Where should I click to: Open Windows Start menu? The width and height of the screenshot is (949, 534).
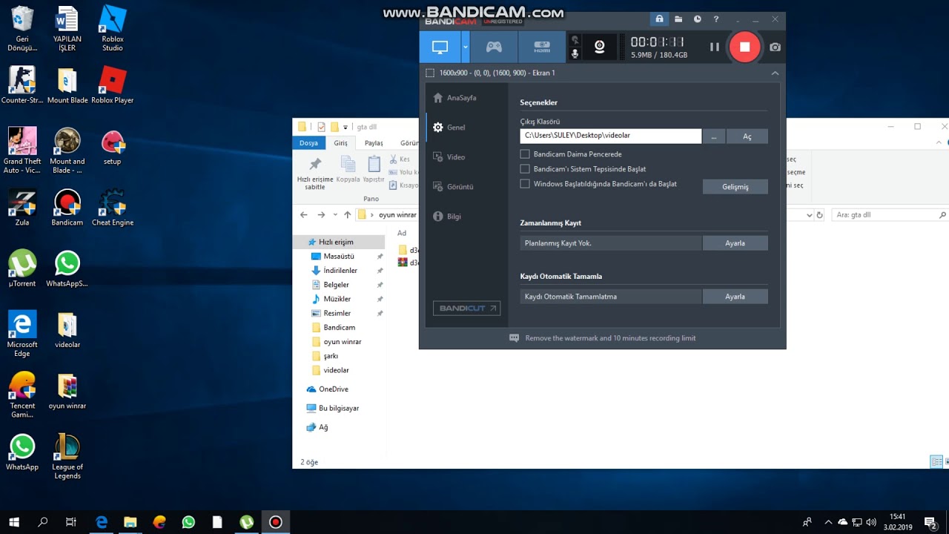click(14, 522)
